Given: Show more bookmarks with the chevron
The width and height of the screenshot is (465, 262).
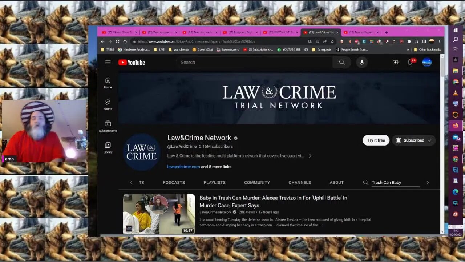Looking at the screenshot, I should tap(408, 49).
